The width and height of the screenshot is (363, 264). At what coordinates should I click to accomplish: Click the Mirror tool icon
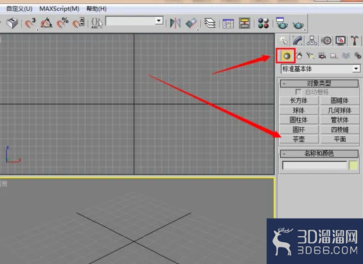pos(175,23)
